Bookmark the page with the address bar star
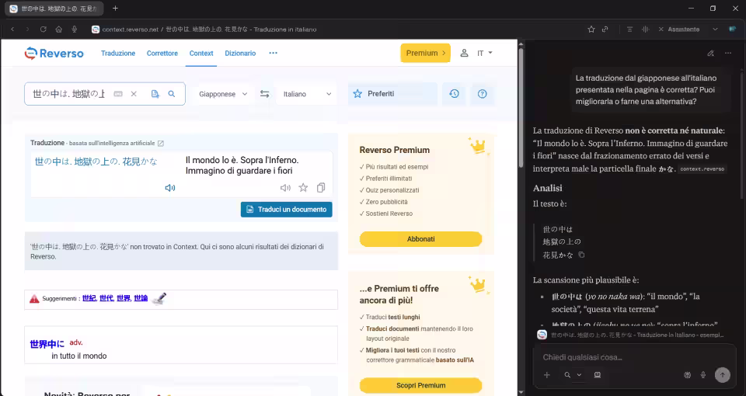Viewport: 746px width, 396px height. [591, 29]
